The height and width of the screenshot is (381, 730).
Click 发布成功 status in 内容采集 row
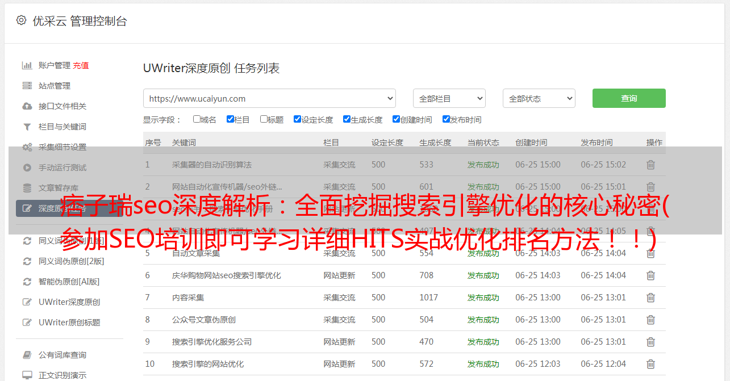(483, 298)
